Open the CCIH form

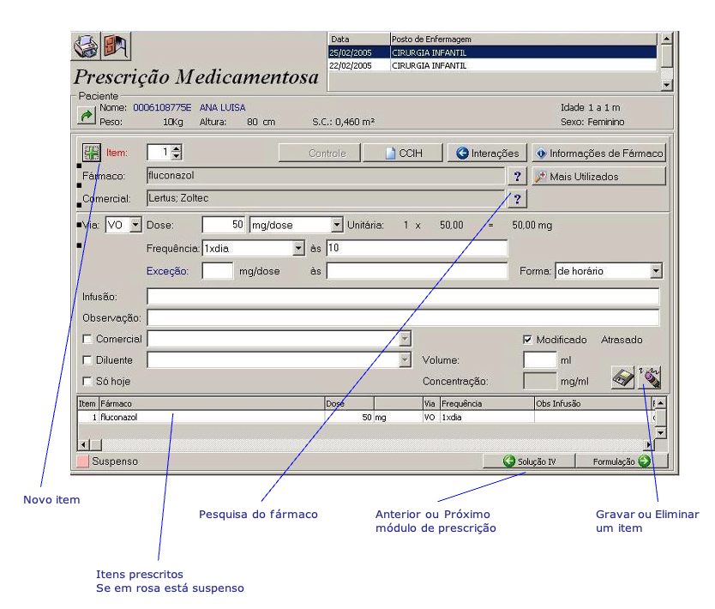coord(403,153)
